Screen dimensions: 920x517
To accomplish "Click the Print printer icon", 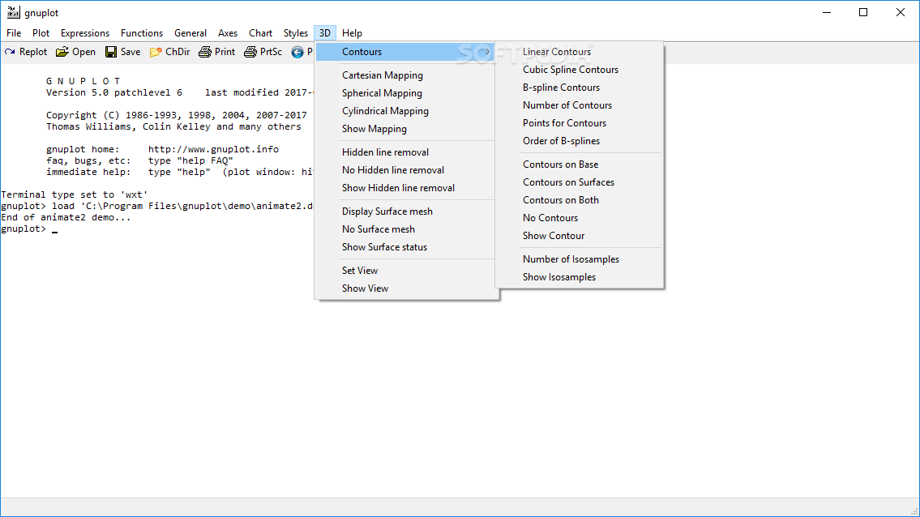I will (x=205, y=52).
